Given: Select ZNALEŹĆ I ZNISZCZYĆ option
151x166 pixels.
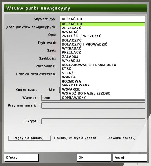Looking at the screenshot, I should tap(102, 36).
